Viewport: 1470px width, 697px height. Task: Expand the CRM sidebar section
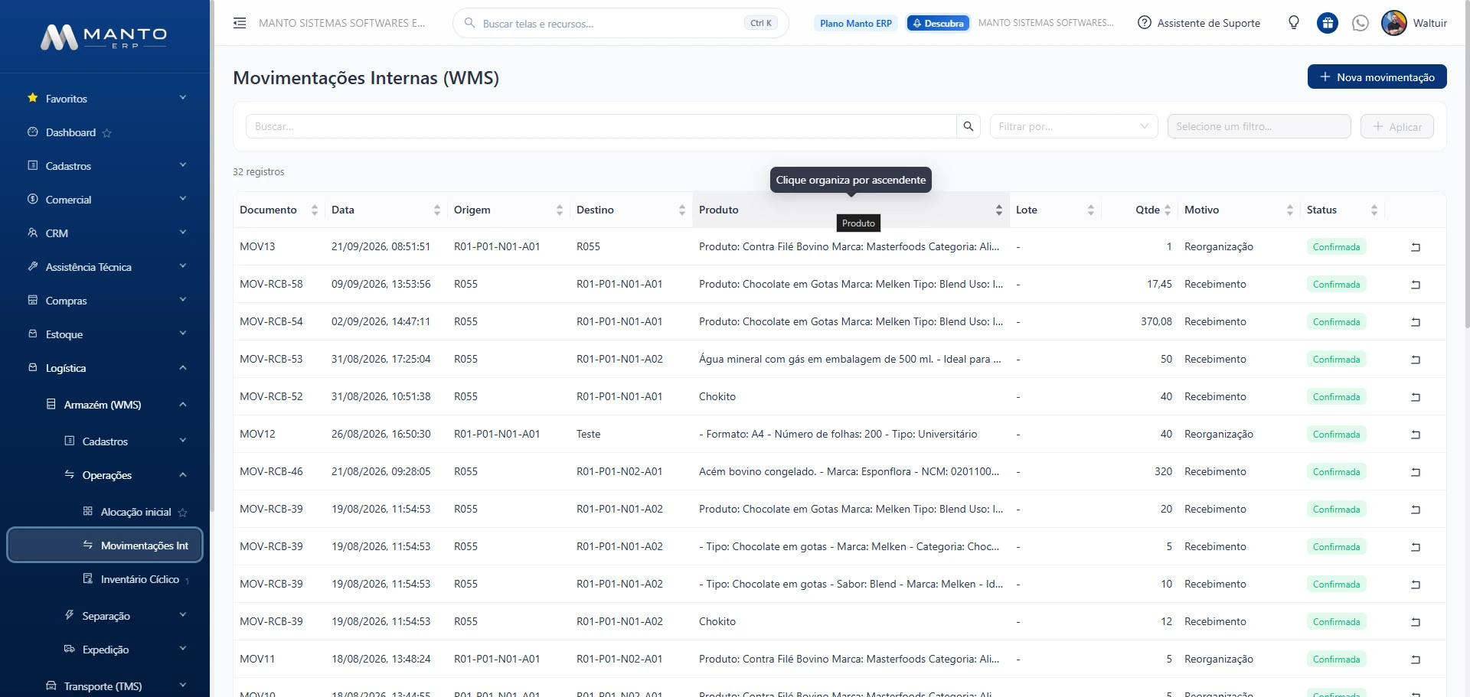point(106,233)
